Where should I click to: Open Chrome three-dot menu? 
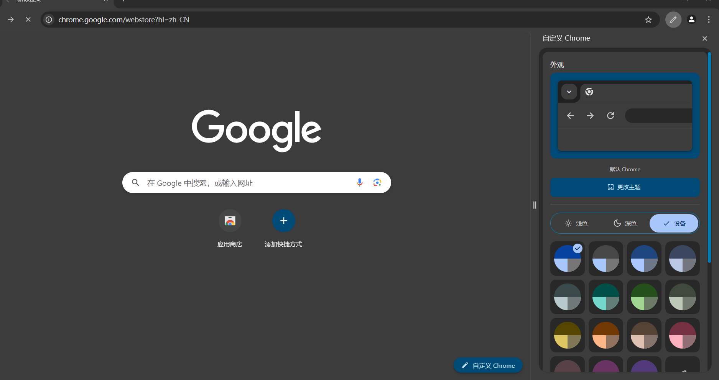[x=709, y=20]
